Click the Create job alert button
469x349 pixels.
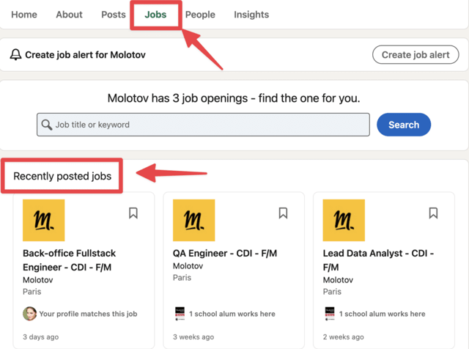[416, 54]
